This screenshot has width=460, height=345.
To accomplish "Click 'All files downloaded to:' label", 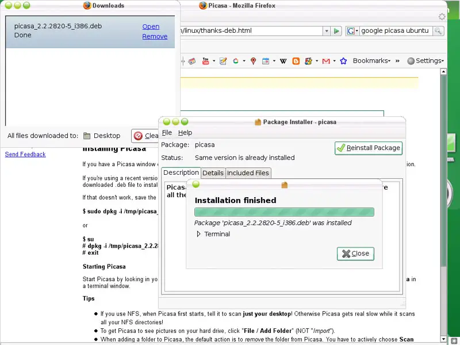I will pos(43,136).
